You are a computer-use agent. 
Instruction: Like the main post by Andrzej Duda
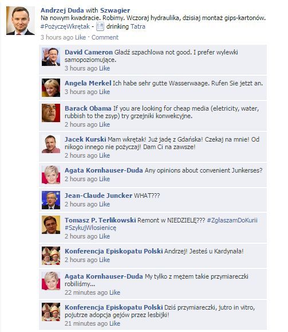pyautogui.click(x=80, y=37)
